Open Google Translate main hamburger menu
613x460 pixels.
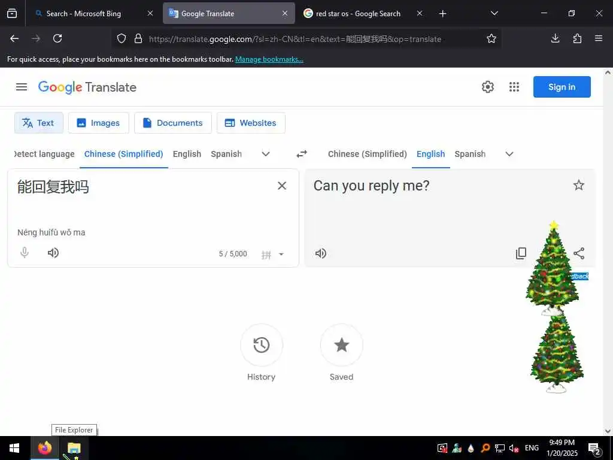click(x=22, y=87)
